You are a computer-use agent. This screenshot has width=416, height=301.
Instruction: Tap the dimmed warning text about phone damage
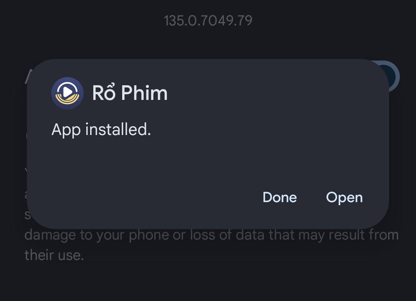pos(212,235)
